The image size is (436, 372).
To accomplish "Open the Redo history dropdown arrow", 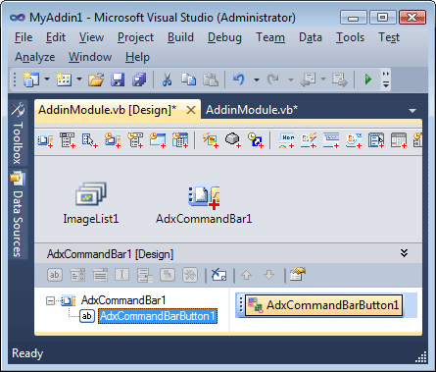I will (x=291, y=80).
